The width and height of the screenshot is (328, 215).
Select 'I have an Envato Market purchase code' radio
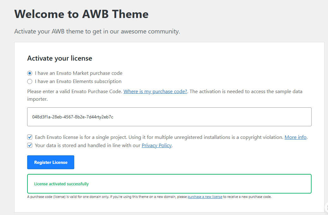(30, 73)
